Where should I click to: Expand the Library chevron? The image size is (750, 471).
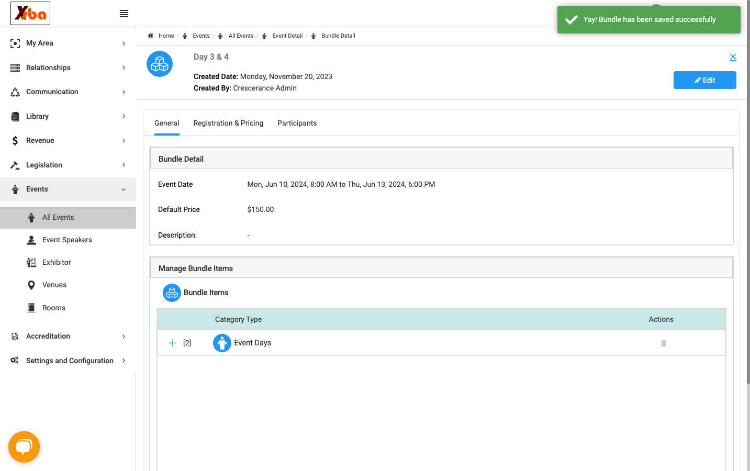point(124,116)
